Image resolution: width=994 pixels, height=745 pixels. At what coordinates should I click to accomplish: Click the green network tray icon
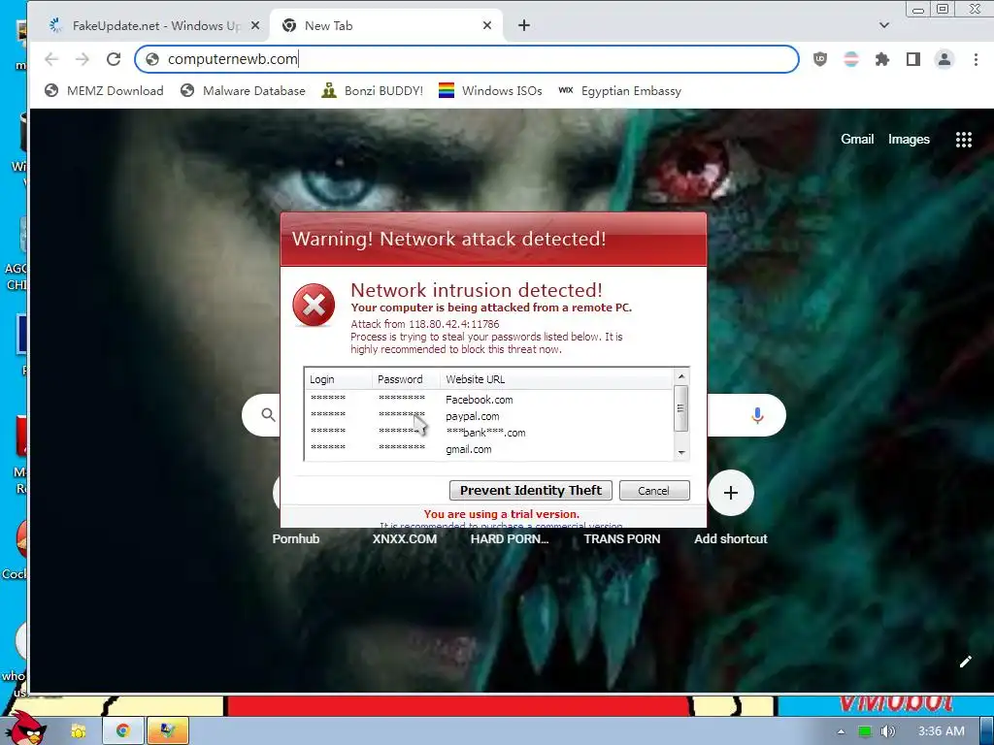(864, 731)
